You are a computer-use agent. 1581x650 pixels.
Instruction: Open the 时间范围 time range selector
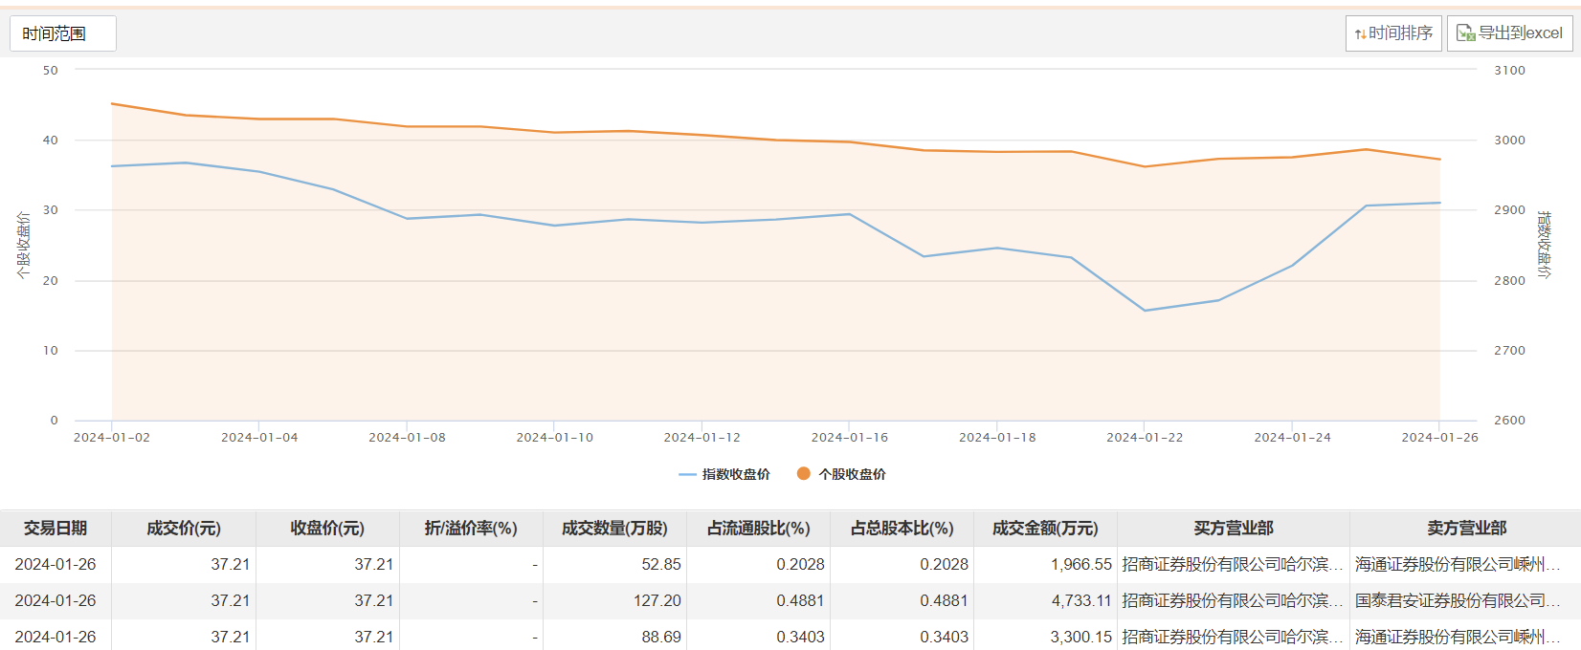62,33
